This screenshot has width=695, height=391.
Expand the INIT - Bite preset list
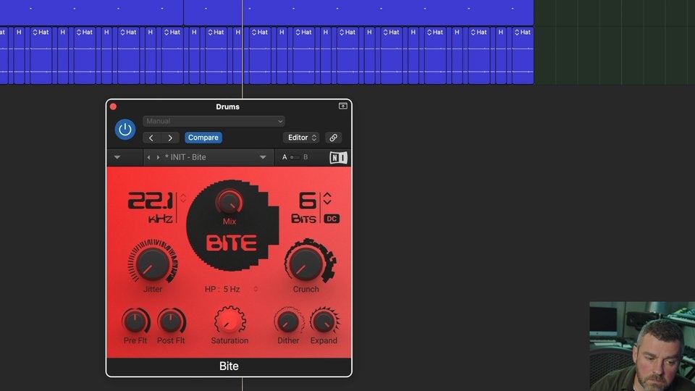263,157
